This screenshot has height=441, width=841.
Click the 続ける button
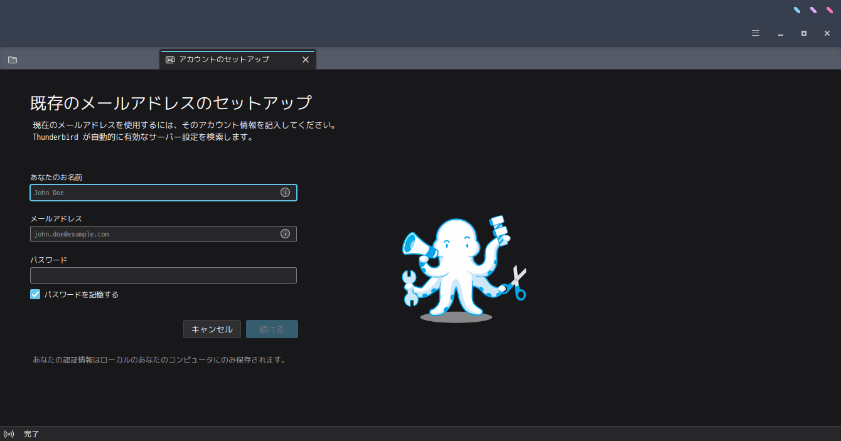click(x=272, y=329)
